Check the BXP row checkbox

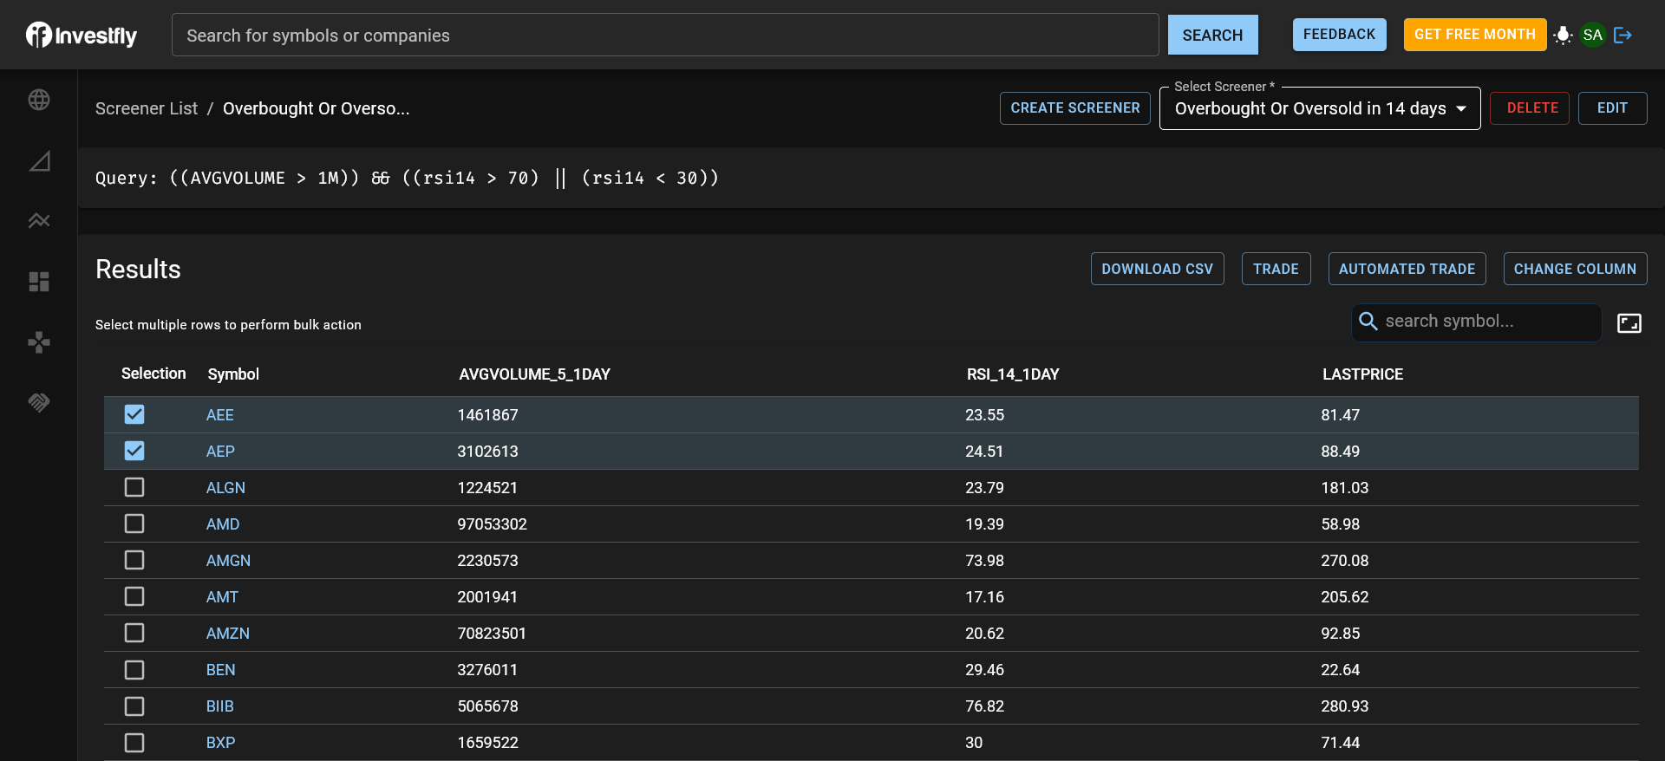[x=134, y=743]
